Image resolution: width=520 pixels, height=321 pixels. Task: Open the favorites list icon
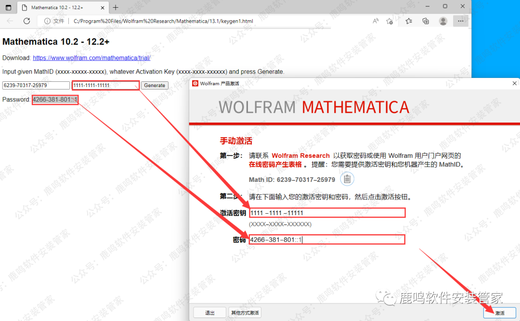(x=409, y=21)
